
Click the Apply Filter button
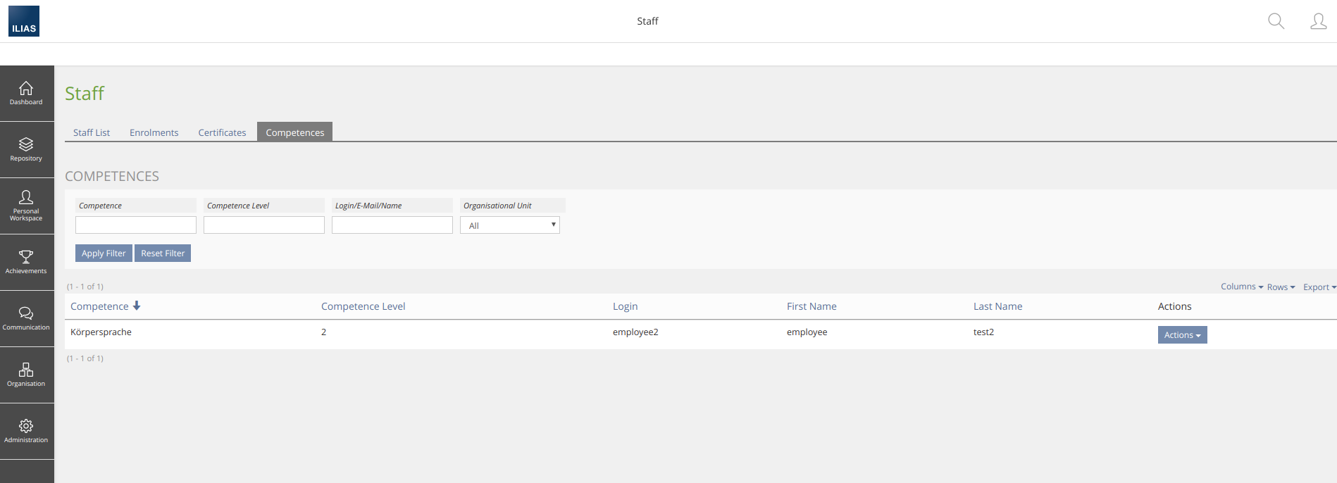[x=104, y=253]
